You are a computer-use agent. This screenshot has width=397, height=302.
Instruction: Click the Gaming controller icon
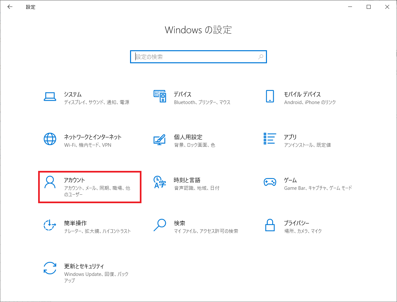(x=270, y=182)
